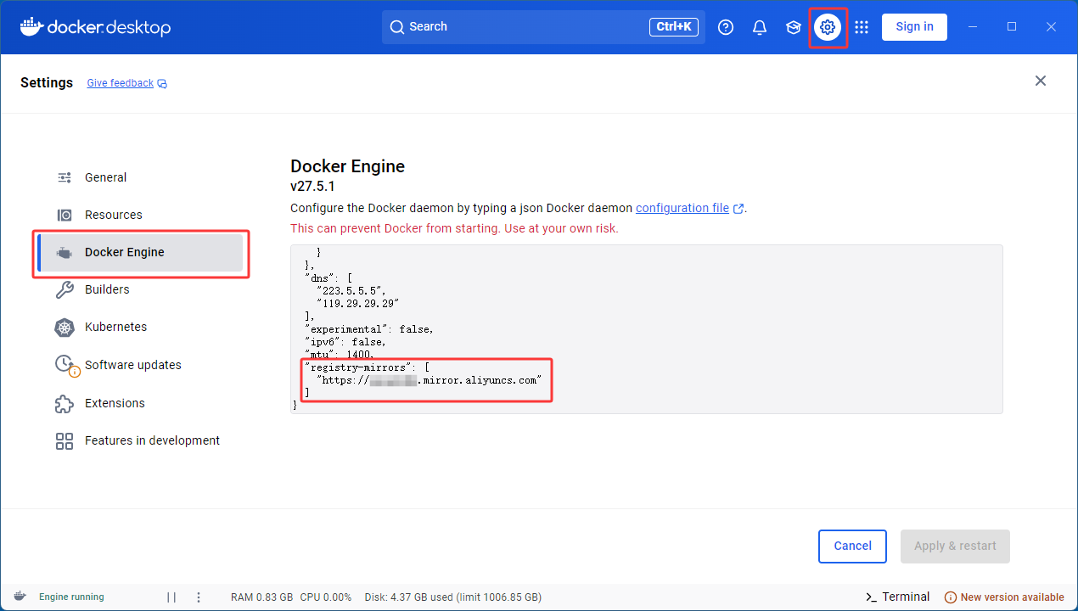Screen dimensions: 1078x611
Task: Click the Cancel button
Action: 852,547
